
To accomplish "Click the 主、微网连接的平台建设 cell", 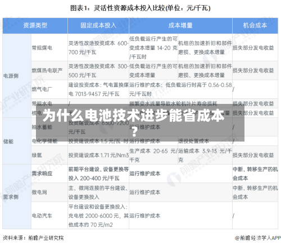I will coord(98,192).
